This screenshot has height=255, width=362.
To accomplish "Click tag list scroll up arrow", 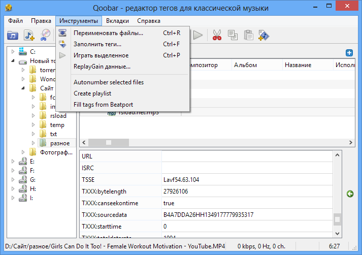I will [337, 155].
